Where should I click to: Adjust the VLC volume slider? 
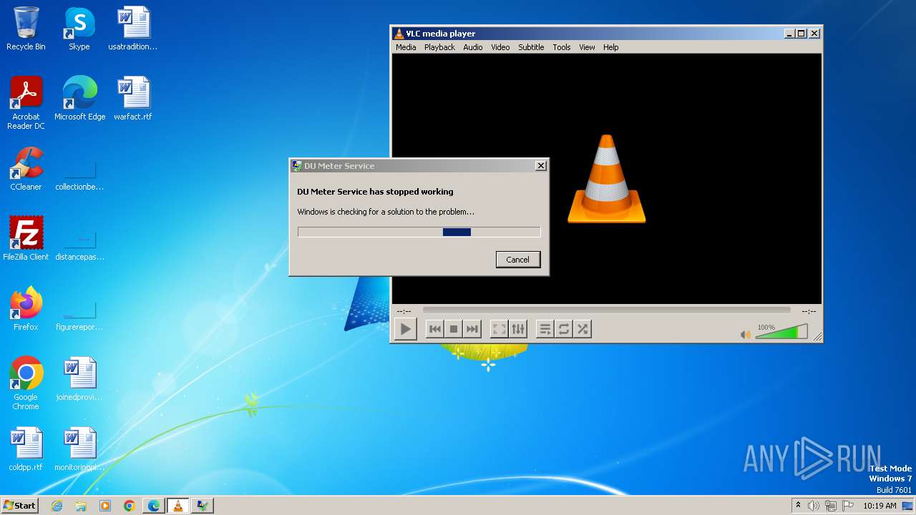point(781,332)
